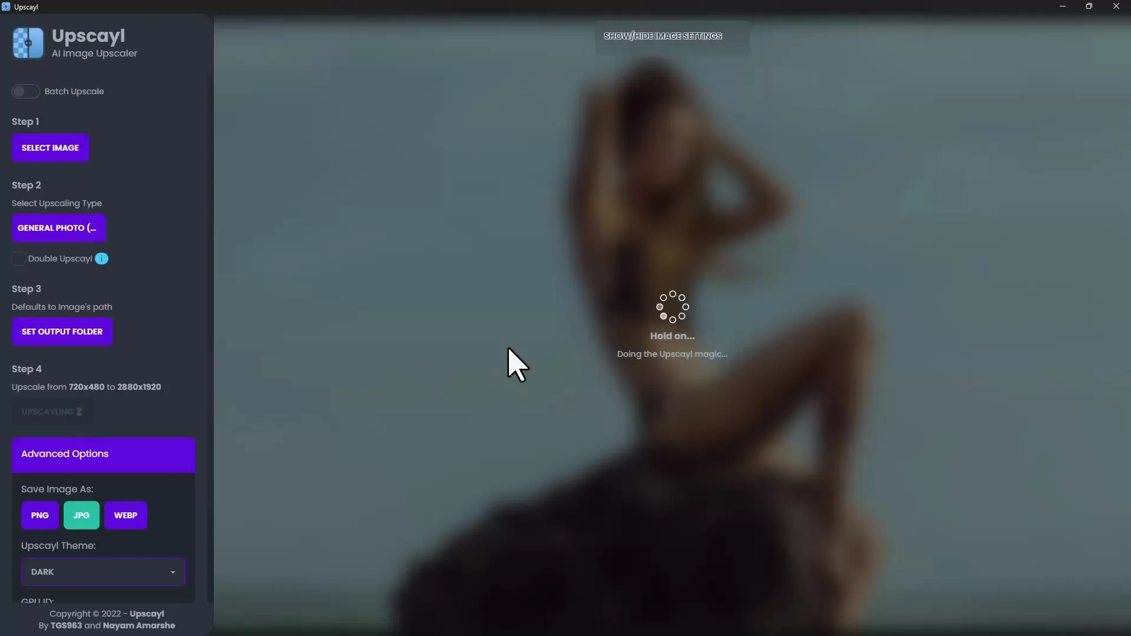The image size is (1131, 636).
Task: Expand Advanced Options section
Action: point(103,453)
